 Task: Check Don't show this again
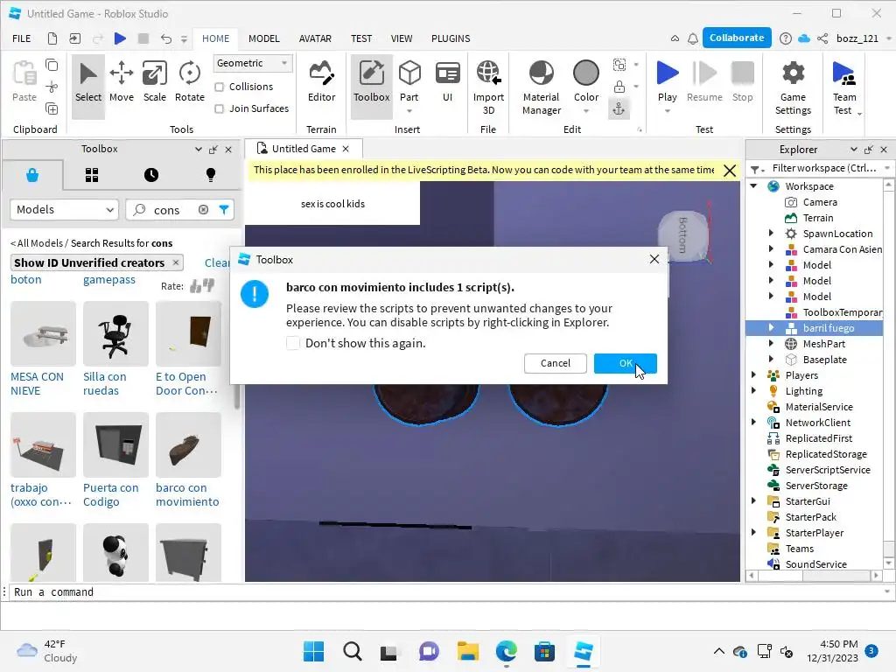tap(293, 343)
